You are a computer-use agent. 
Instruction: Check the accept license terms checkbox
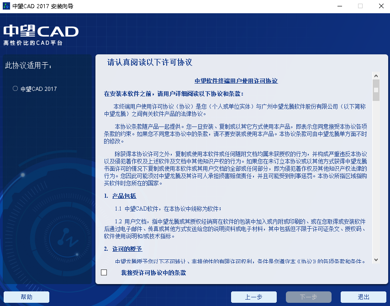[104, 273]
